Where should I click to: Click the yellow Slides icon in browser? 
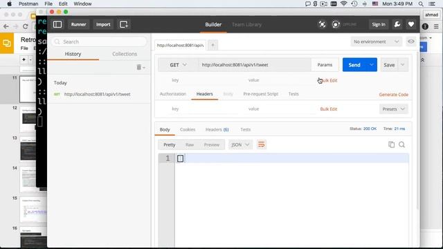click(x=7, y=43)
